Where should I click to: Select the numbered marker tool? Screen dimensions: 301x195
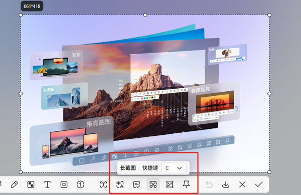pos(80,184)
